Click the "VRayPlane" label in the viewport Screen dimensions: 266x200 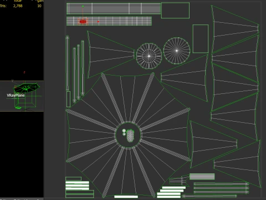(16, 96)
